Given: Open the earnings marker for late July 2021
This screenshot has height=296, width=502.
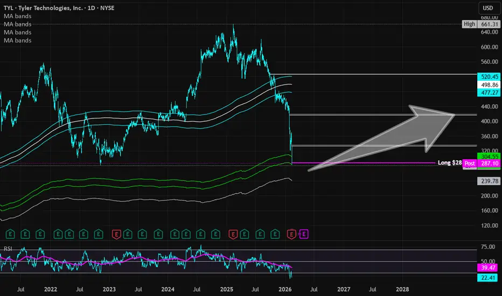Looking at the screenshot, I should 25,234.
